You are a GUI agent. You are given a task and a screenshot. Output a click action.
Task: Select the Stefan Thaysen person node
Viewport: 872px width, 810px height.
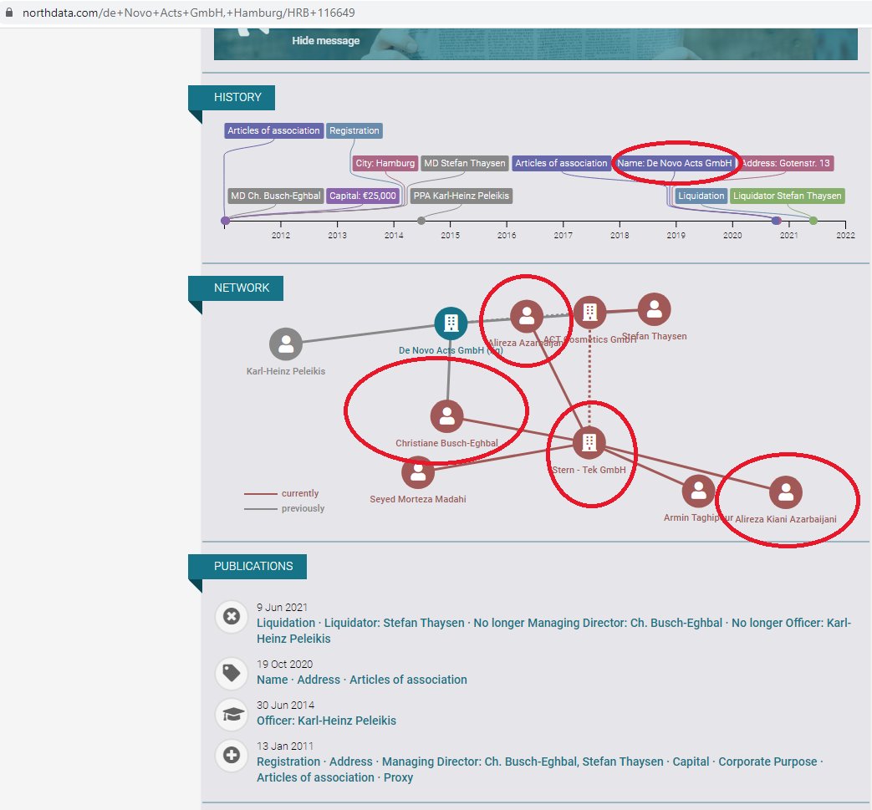tap(654, 309)
